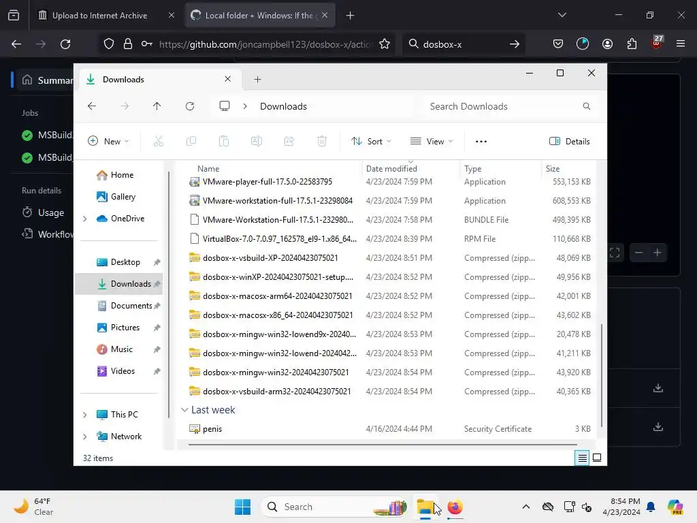Viewport: 697px width, 523px height.
Task: Click the file list horizontal scrollbar
Action: click(383, 444)
